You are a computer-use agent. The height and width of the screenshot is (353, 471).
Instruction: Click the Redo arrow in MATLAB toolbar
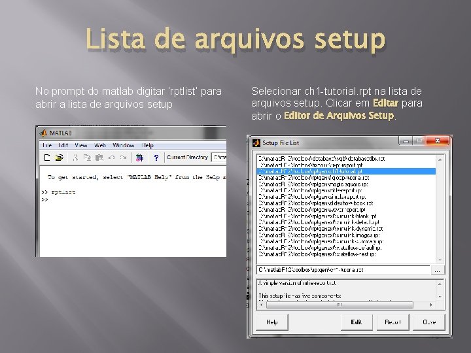(x=123, y=158)
